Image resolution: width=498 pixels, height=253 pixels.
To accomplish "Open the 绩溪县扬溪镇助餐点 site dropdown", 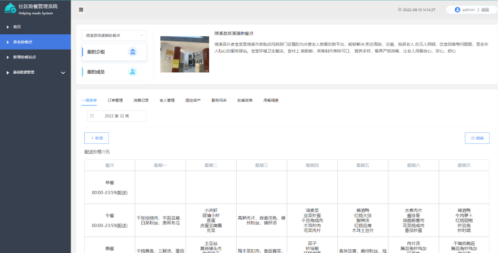I will 114,35.
